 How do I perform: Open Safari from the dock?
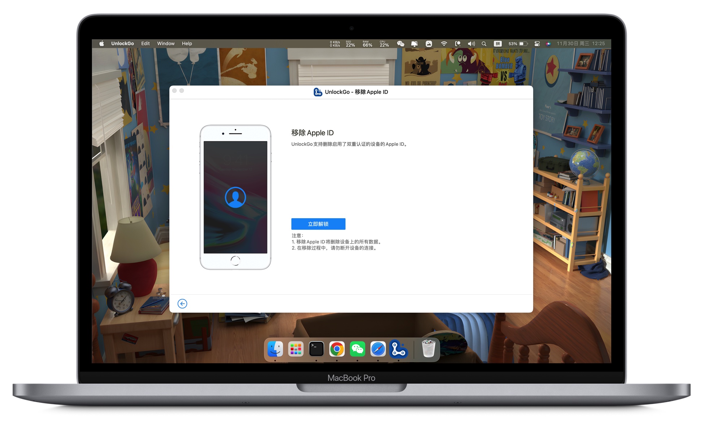pyautogui.click(x=378, y=349)
